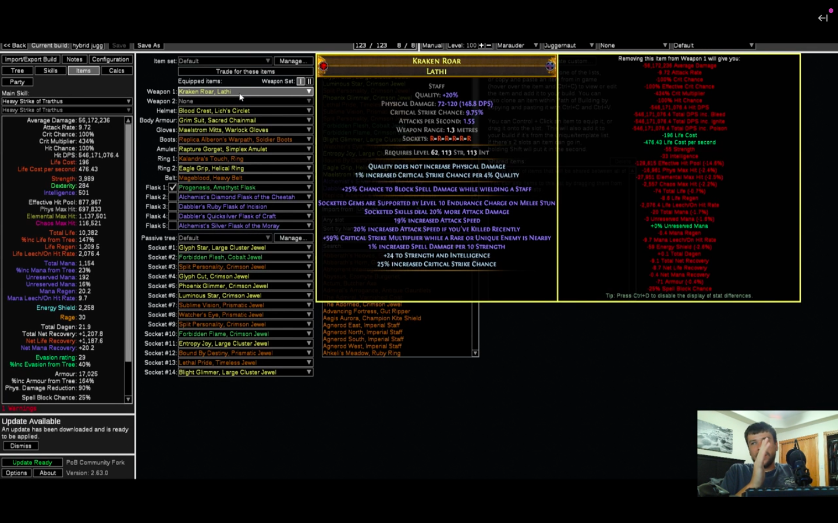This screenshot has height=523, width=838.
Task: Open the Belt Mageblood dropdown
Action: [246, 178]
